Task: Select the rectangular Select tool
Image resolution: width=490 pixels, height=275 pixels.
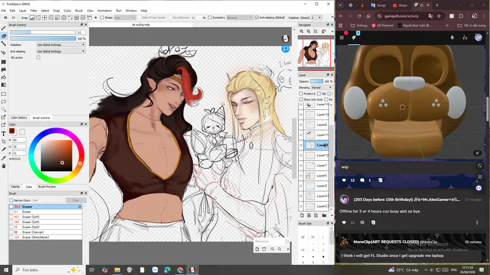Action: click(4, 94)
